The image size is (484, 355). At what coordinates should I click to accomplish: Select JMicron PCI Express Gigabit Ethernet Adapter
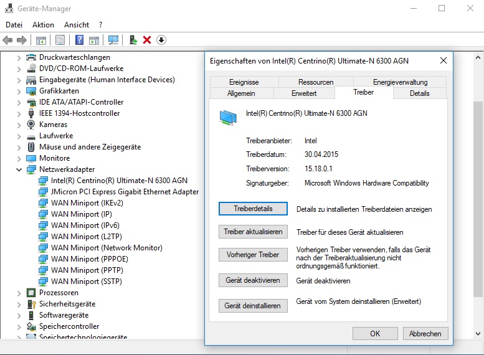(x=125, y=192)
